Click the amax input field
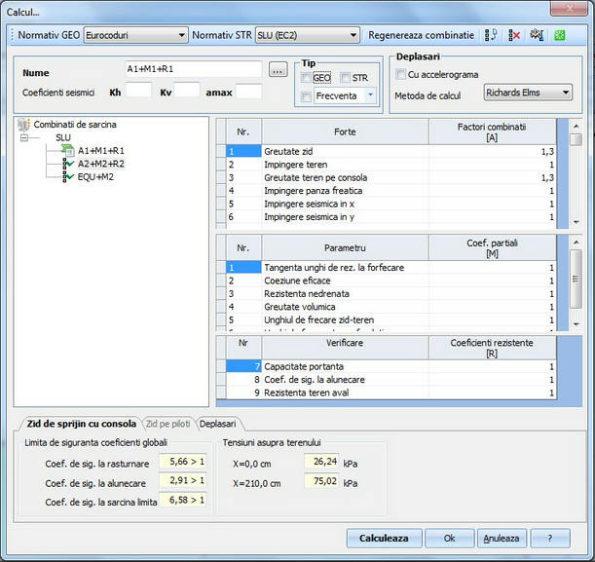The width and height of the screenshot is (595, 562). click(248, 92)
